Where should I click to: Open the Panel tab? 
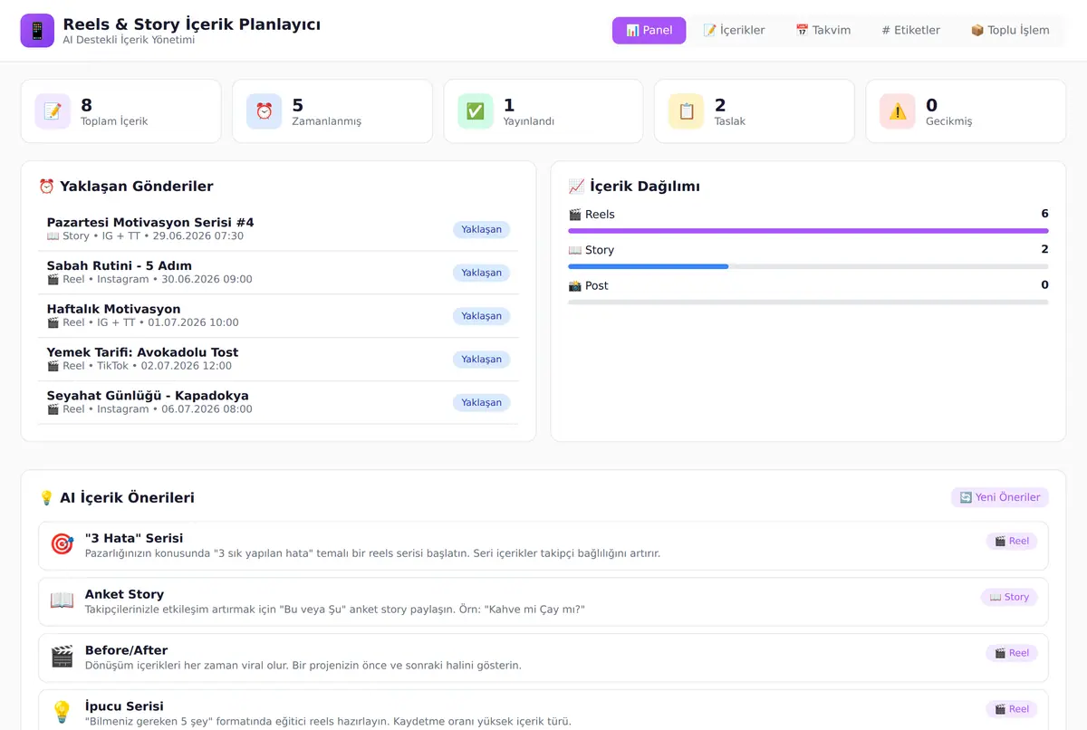coord(649,30)
